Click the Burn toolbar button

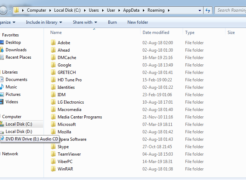pyautogui.click(x=112, y=22)
